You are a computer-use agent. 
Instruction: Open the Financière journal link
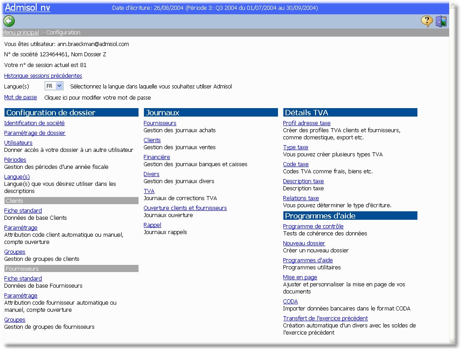[x=157, y=157]
